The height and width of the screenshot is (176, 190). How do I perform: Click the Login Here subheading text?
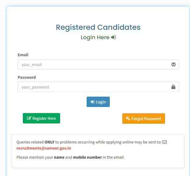(95, 37)
